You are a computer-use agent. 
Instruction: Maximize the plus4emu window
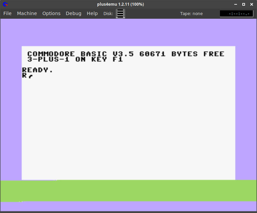pyautogui.click(x=244, y=4)
